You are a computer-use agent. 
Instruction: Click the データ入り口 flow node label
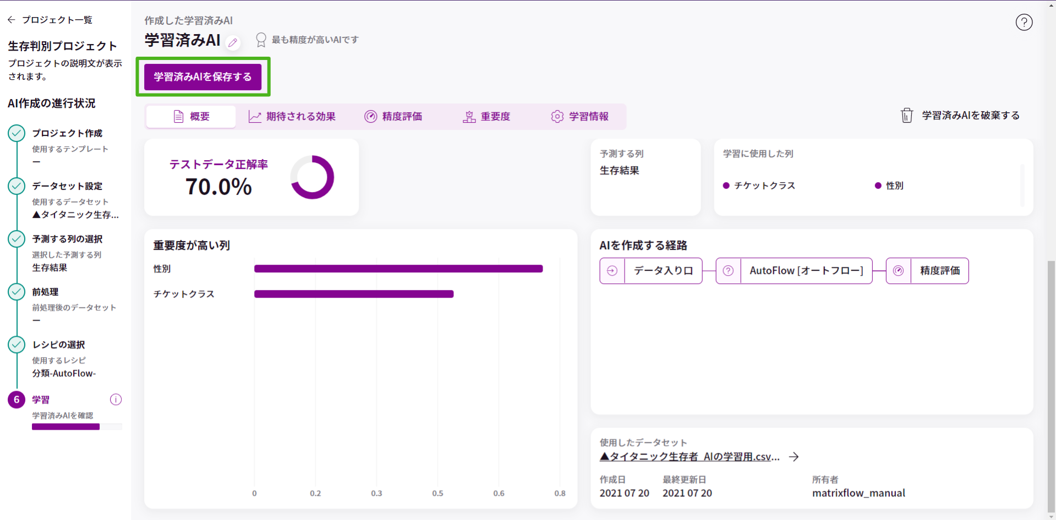pyautogui.click(x=663, y=271)
